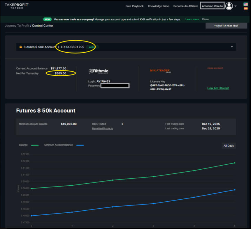Switch language using the US flag
The width and height of the screenshot is (251, 229).
245,4
